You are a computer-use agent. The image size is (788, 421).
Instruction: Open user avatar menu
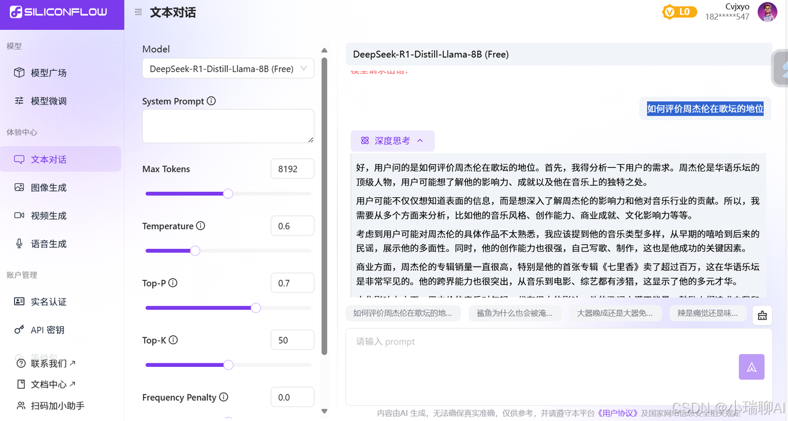point(767,12)
